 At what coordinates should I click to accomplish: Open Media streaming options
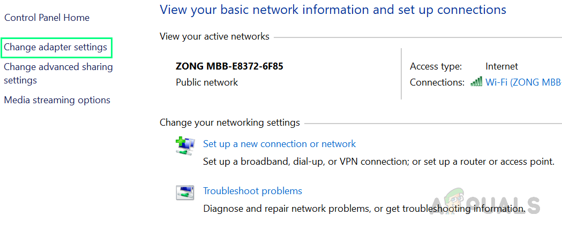click(57, 100)
